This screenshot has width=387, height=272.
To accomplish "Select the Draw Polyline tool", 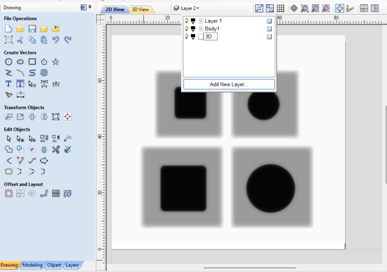I will point(9,73).
